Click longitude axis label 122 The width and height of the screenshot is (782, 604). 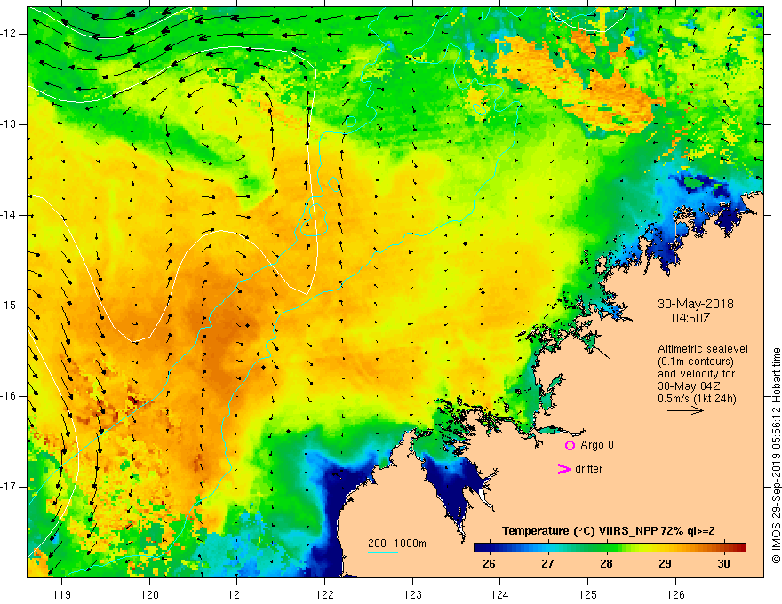[x=324, y=594]
